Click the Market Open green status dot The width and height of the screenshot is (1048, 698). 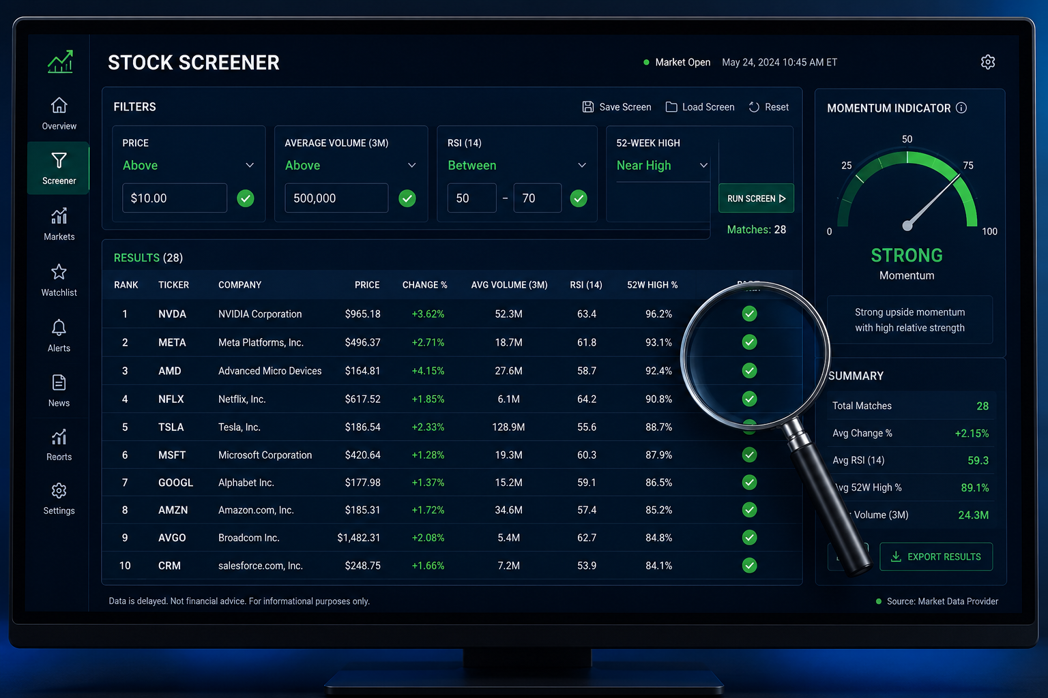click(x=646, y=62)
